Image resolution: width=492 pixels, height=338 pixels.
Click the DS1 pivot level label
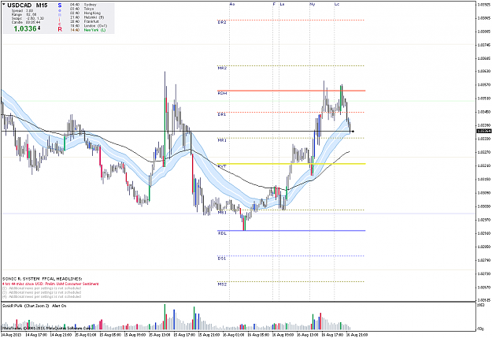(221, 258)
